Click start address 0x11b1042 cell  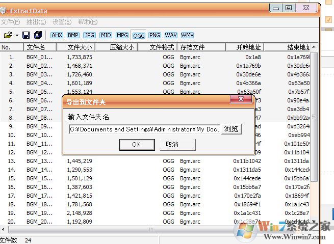247,161
